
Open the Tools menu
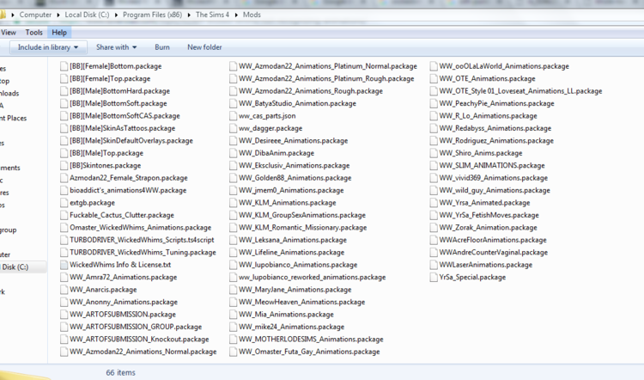[33, 33]
